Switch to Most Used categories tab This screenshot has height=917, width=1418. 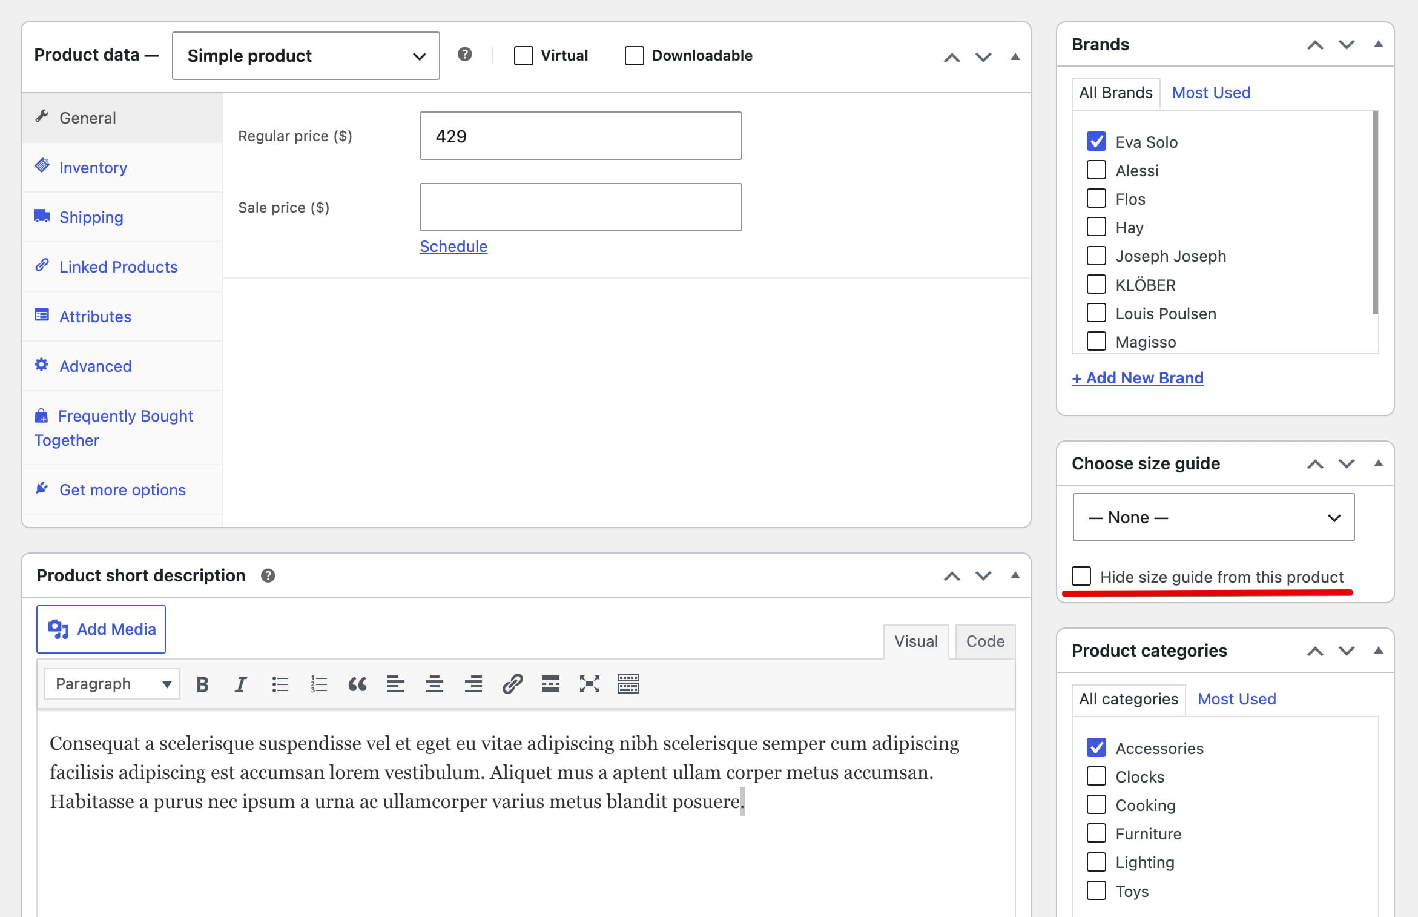(x=1236, y=699)
